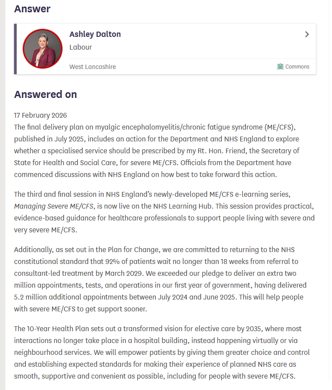Viewport: 332px width, 390px height.
Task: Click the 'Answer' section heading
Action: tap(32, 9)
